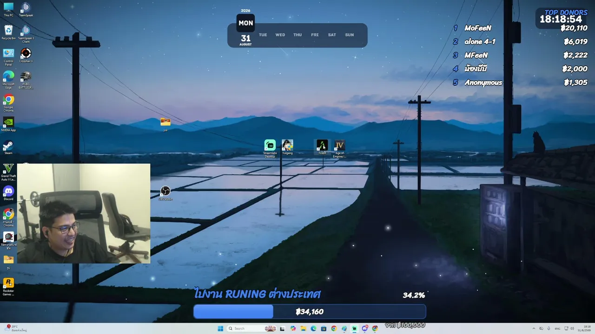Select the OBS Studio desktop shortcut
Viewport: 595px width, 334px height.
point(165,193)
